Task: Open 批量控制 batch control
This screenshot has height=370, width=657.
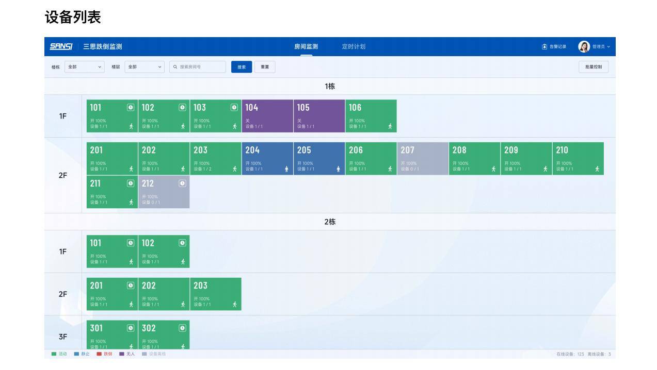Action: (x=594, y=67)
